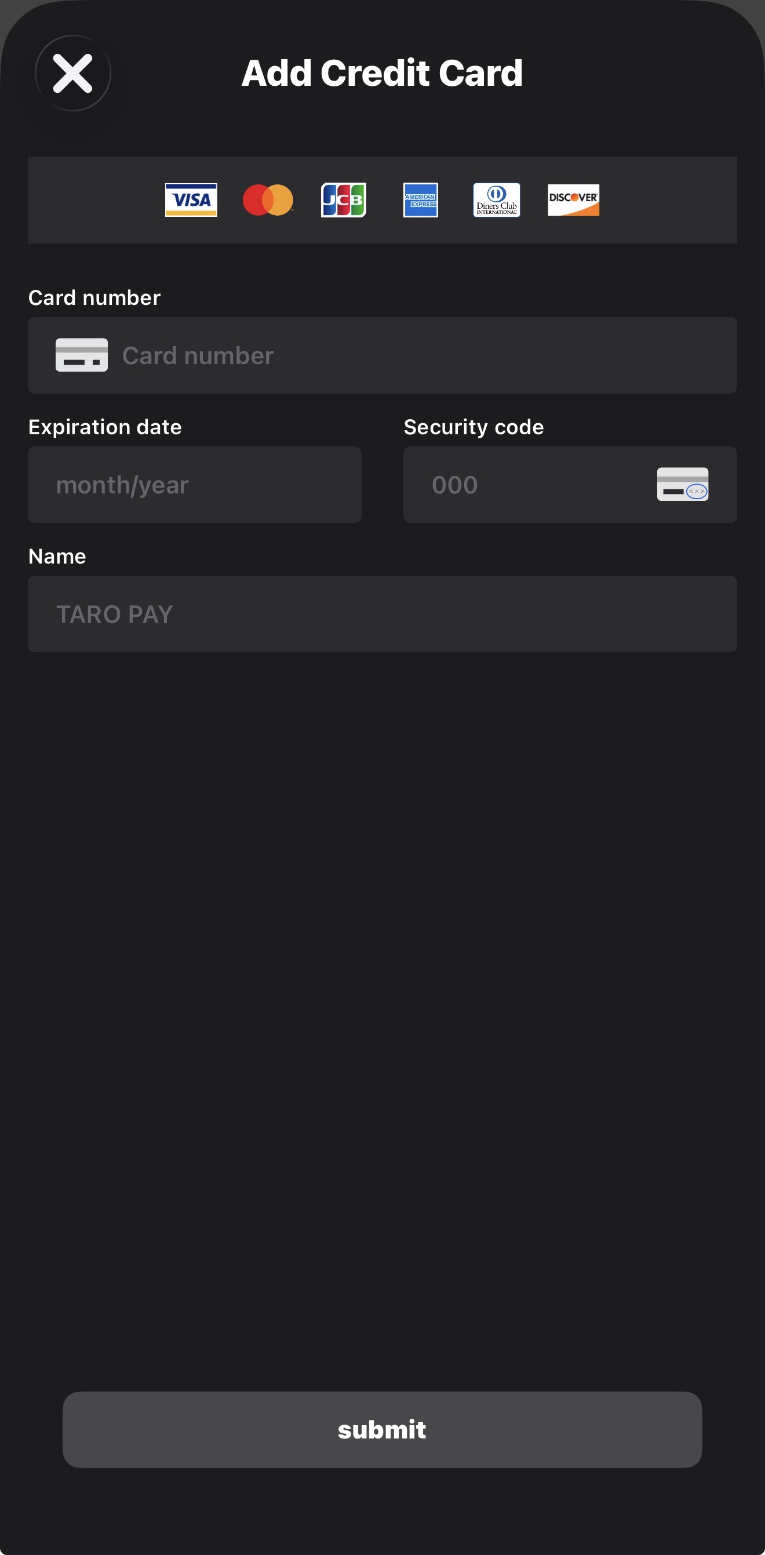
Task: Tap the American Express logo
Action: coord(421,200)
